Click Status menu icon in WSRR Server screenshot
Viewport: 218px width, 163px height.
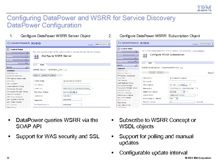[x=26, y=53]
